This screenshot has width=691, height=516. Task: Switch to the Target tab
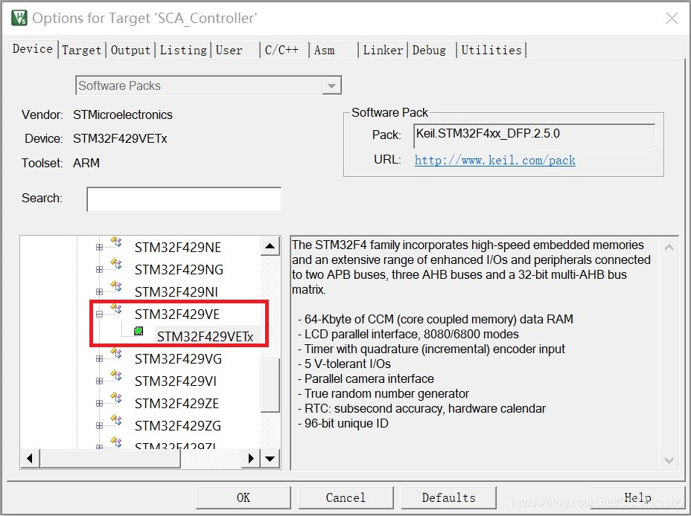tap(81, 50)
